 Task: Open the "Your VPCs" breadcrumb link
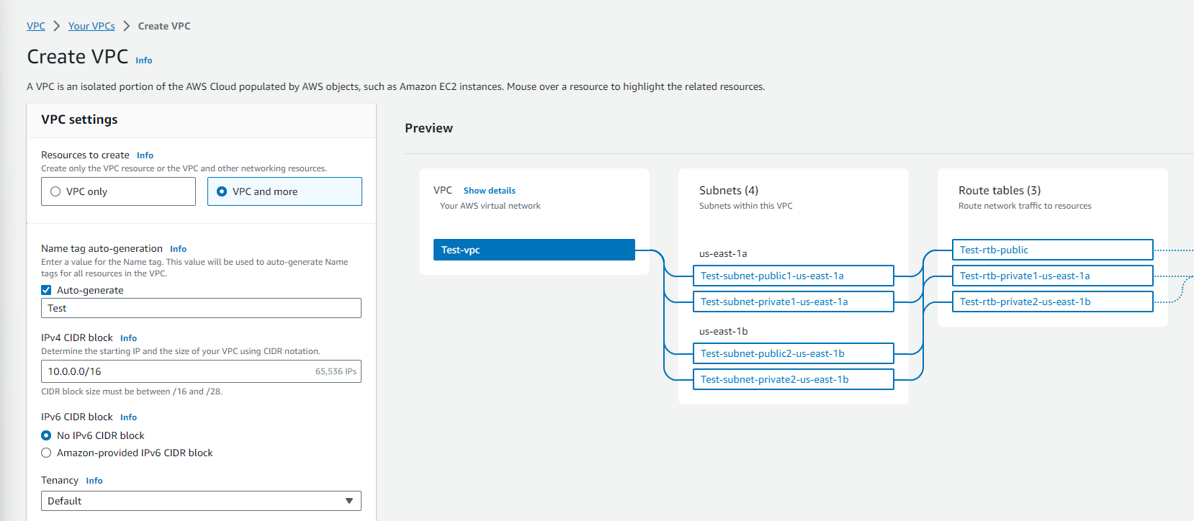[91, 25]
